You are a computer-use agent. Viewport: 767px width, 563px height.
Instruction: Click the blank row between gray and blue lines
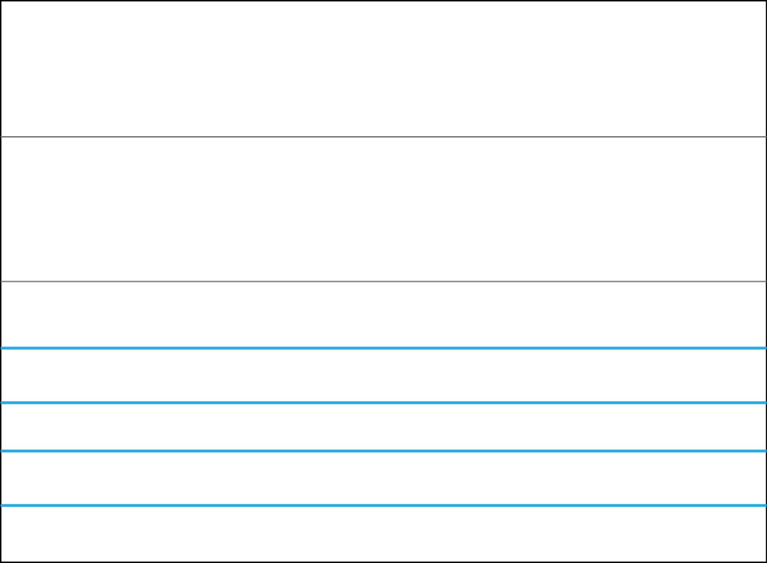point(383,314)
